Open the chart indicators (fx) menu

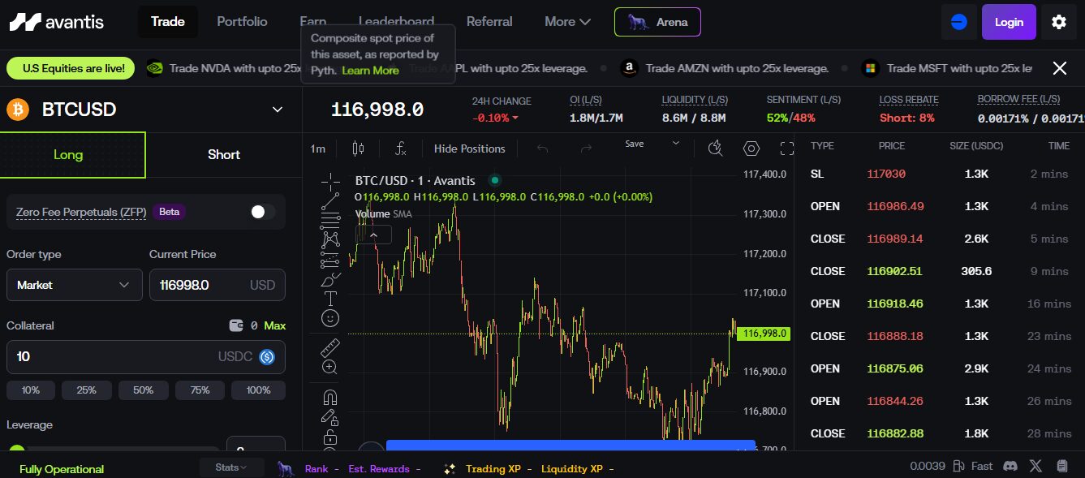400,149
